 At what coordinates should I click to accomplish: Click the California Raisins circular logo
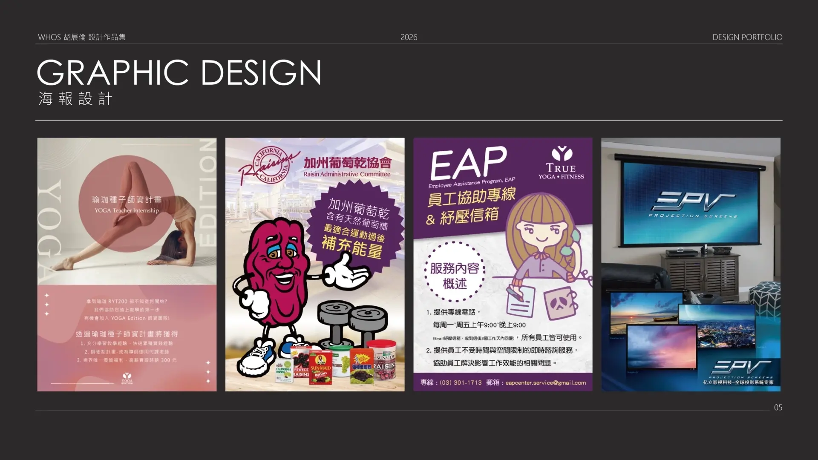tap(270, 166)
